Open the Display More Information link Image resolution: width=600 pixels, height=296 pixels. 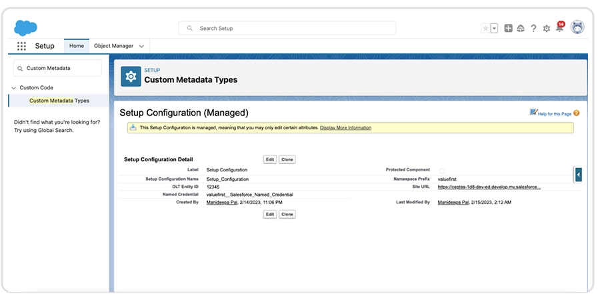345,127
